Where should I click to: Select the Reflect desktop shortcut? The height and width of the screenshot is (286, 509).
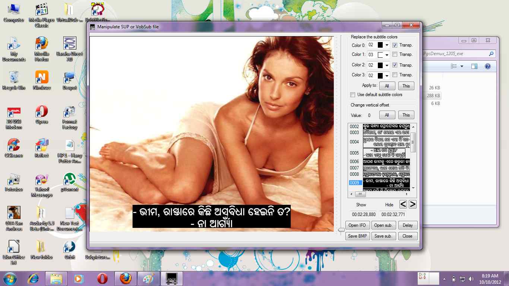point(42,148)
